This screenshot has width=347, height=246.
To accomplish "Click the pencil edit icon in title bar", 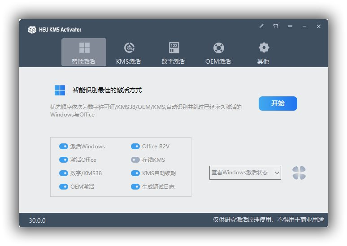I will 261,26.
